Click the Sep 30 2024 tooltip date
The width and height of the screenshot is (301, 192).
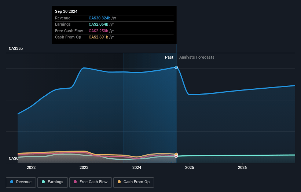[x=66, y=11]
